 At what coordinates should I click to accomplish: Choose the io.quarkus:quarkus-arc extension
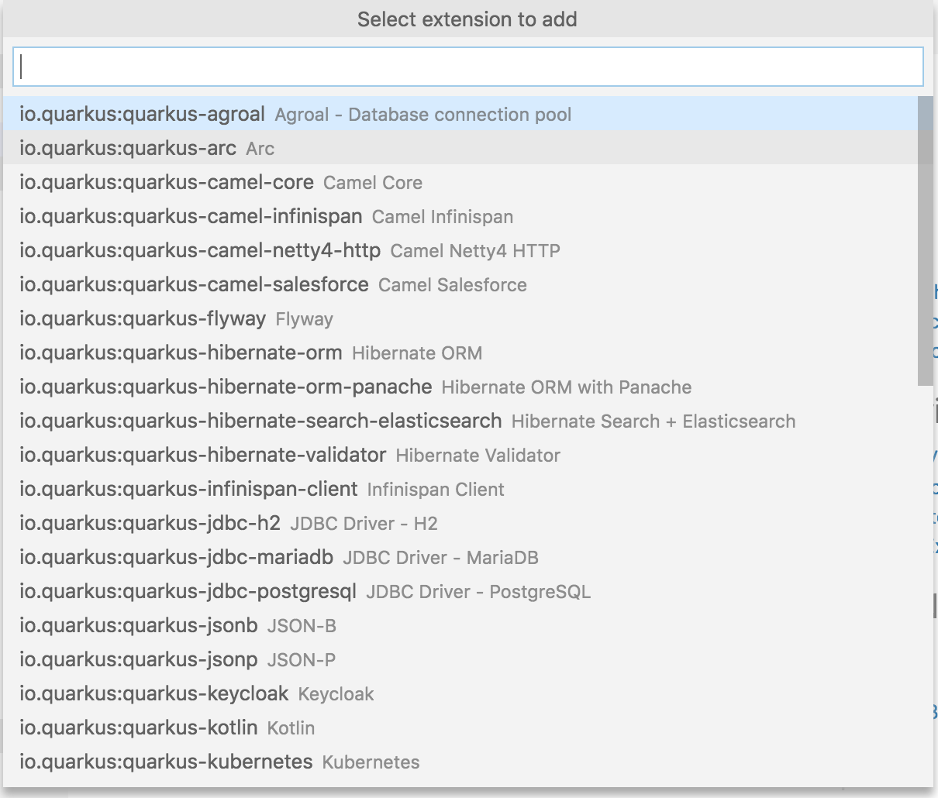click(x=460, y=148)
